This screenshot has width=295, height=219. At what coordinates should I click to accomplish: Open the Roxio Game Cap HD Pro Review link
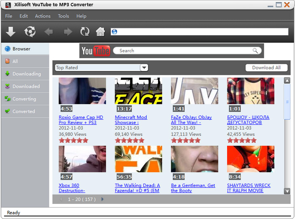click(81, 120)
